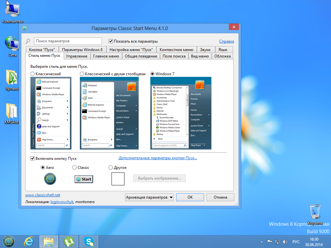Select the Стиль меню Пуск tab
Screen dimensions: 331x248
point(44,56)
